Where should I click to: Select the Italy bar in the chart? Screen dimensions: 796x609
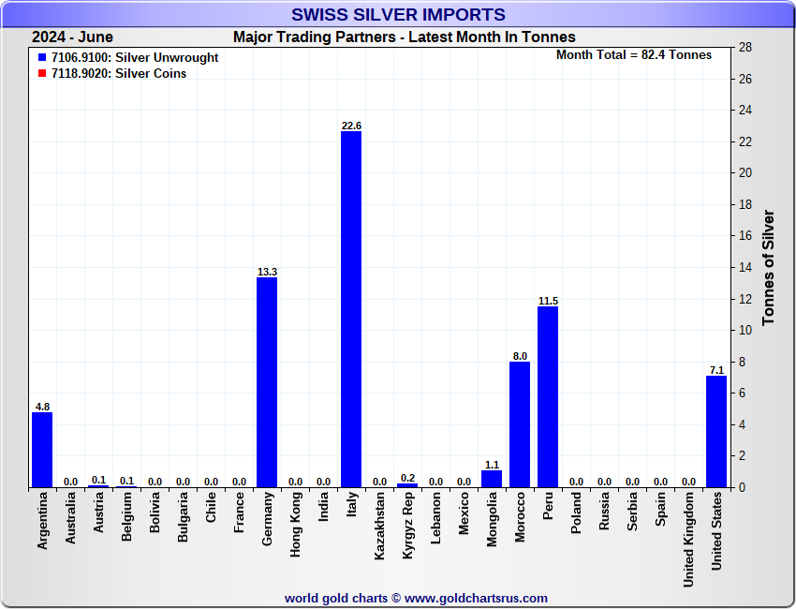point(351,309)
